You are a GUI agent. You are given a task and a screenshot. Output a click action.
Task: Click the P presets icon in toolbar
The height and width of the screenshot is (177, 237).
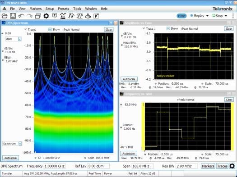pyautogui.click(x=96, y=16)
